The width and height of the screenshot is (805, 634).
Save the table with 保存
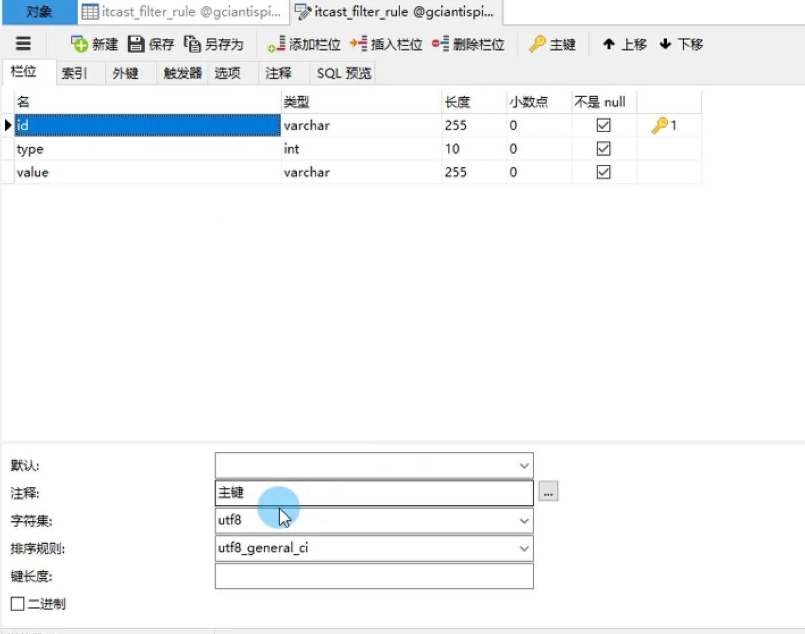[151, 44]
